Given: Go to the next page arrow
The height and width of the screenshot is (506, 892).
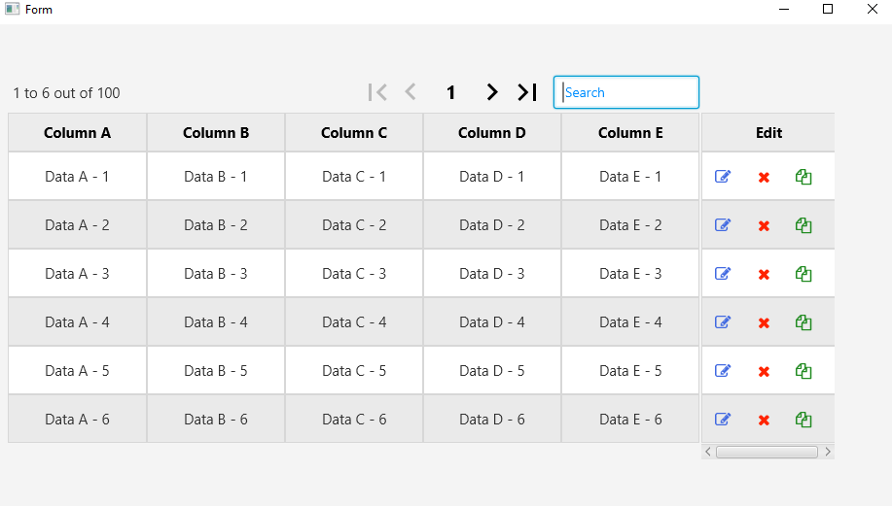Looking at the screenshot, I should click(x=492, y=92).
